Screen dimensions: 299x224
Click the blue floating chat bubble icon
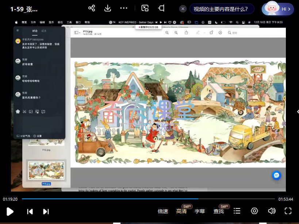[276, 175]
